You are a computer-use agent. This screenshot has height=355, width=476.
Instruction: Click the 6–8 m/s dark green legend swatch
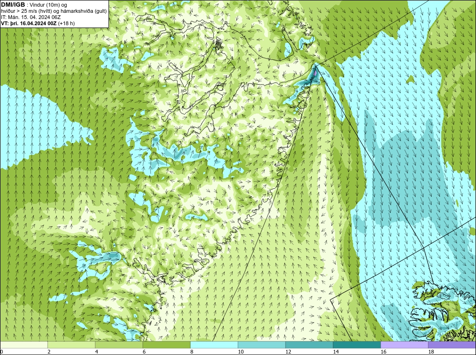[166, 345]
